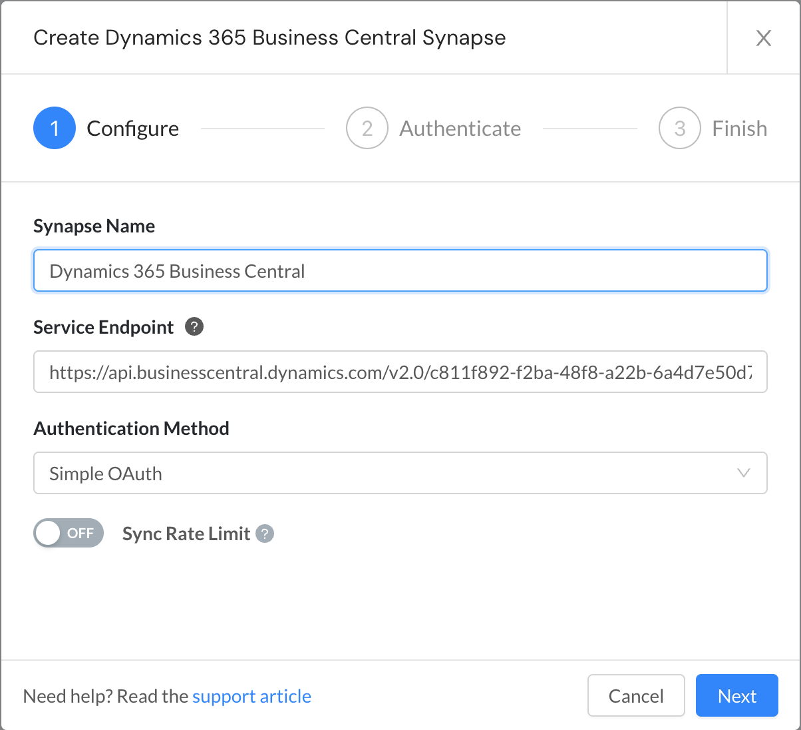Enable the Sync Rate Limit switch
Image resolution: width=801 pixels, height=730 pixels.
[x=69, y=534]
